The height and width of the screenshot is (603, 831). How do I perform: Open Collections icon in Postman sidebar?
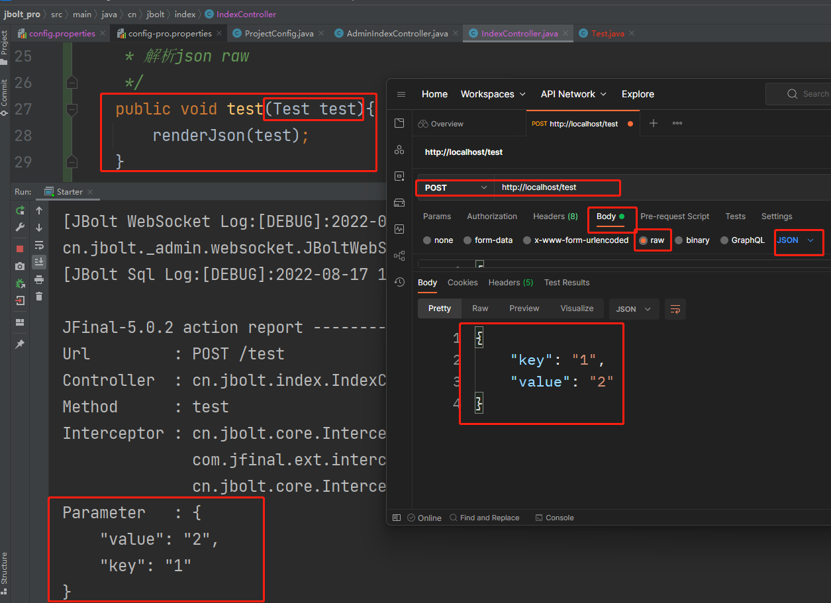tap(399, 124)
